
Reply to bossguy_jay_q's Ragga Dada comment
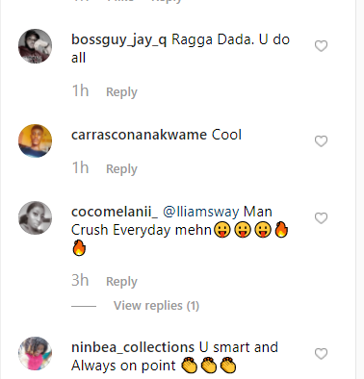[x=121, y=92]
